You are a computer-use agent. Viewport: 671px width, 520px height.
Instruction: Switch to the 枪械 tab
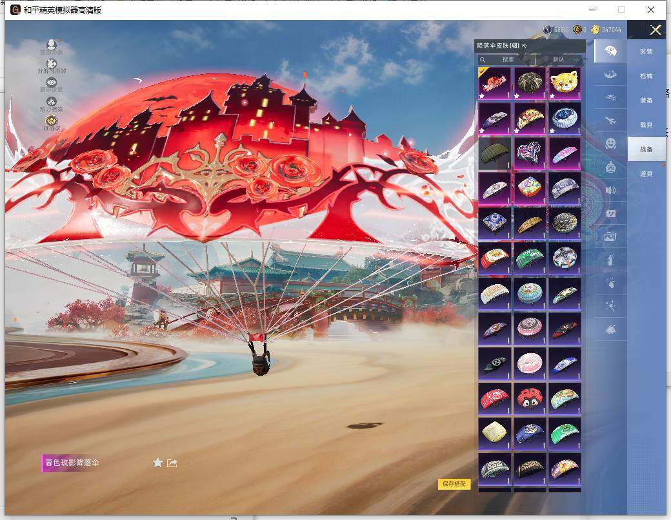pyautogui.click(x=646, y=75)
